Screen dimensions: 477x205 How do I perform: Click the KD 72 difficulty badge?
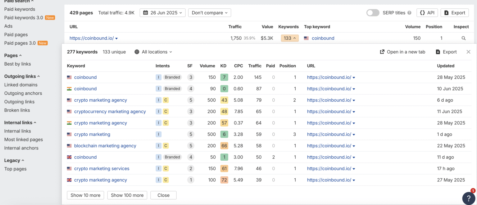224,180
